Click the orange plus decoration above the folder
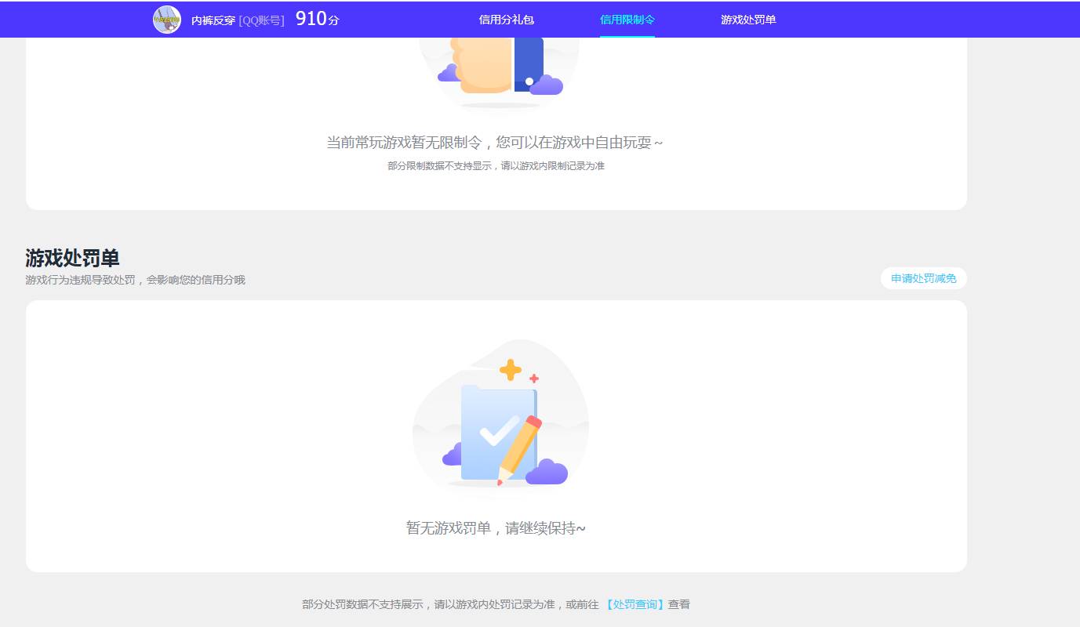The image size is (1080, 627). (510, 368)
